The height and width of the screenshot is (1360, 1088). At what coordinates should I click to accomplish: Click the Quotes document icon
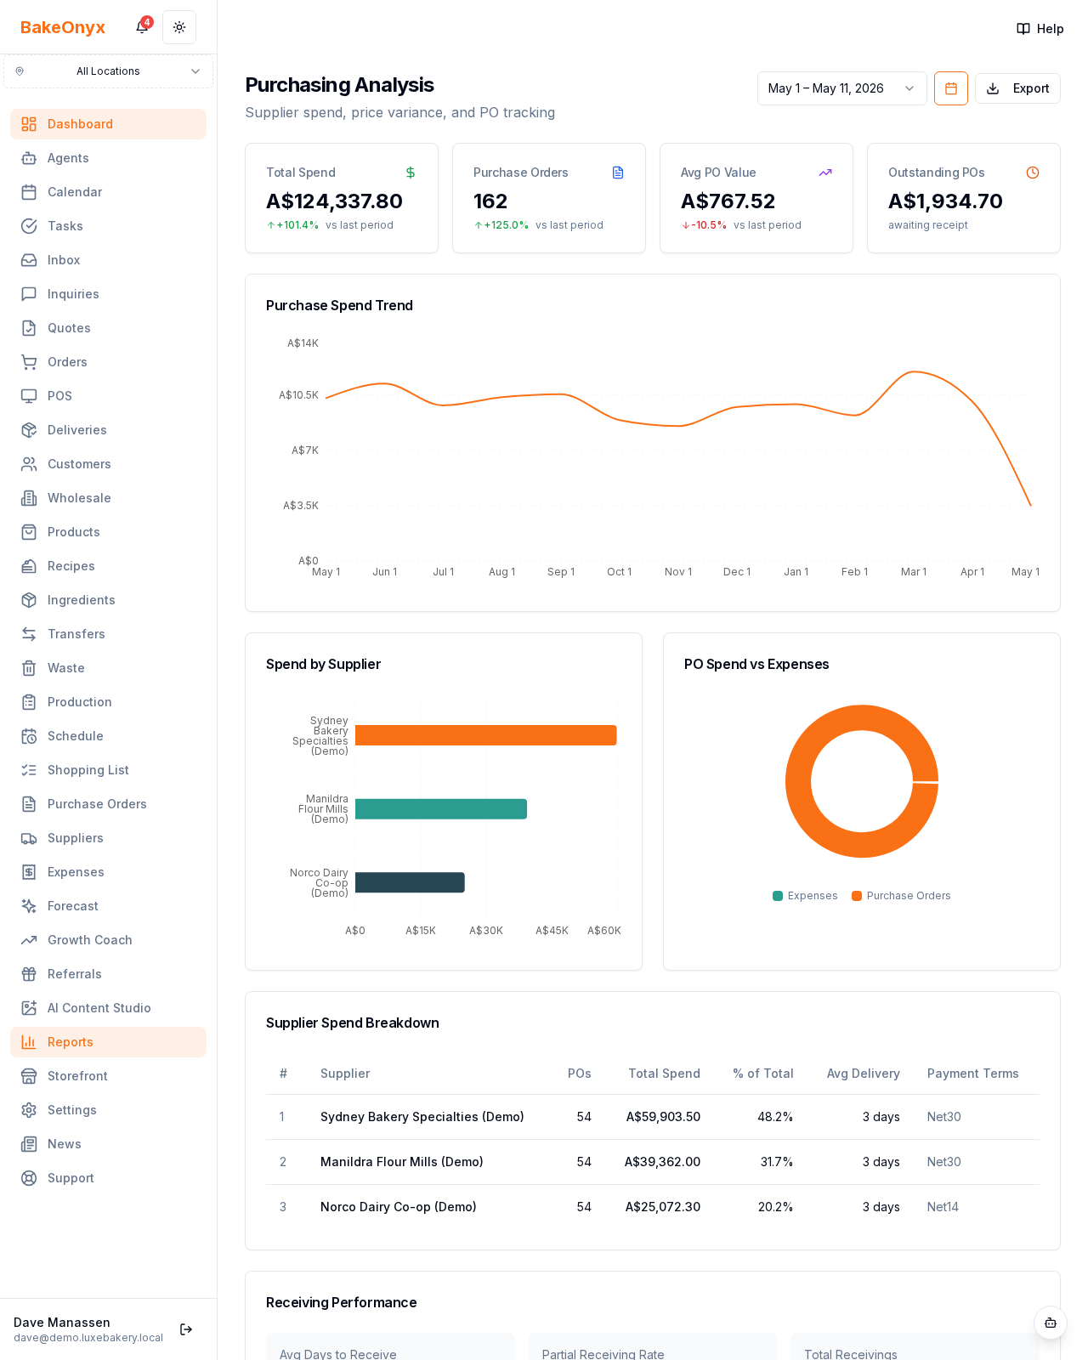pyautogui.click(x=29, y=328)
